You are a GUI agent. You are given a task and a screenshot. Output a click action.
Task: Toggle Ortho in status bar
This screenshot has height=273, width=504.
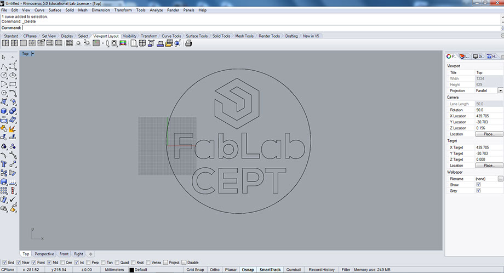(x=215, y=270)
